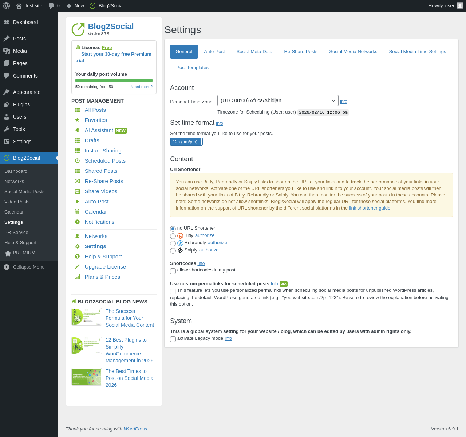Click the Posts pushpin icon
The width and height of the screenshot is (466, 437).
7,39
